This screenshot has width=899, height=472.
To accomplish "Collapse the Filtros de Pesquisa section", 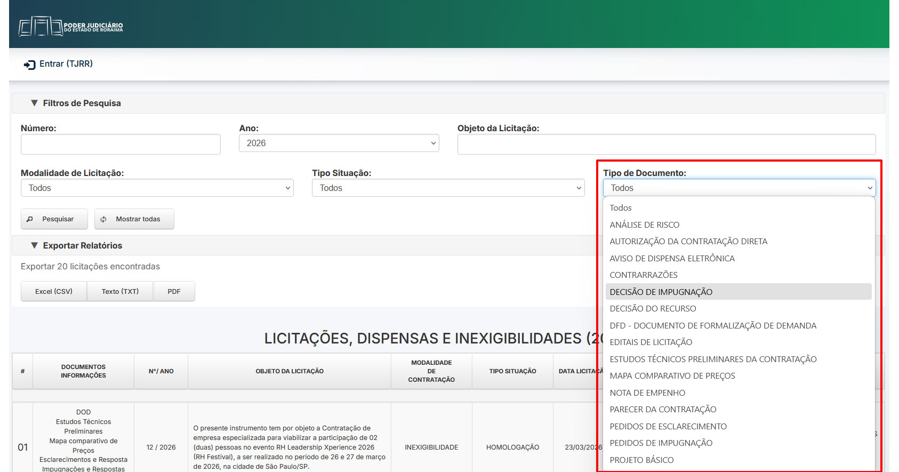I will click(x=35, y=103).
